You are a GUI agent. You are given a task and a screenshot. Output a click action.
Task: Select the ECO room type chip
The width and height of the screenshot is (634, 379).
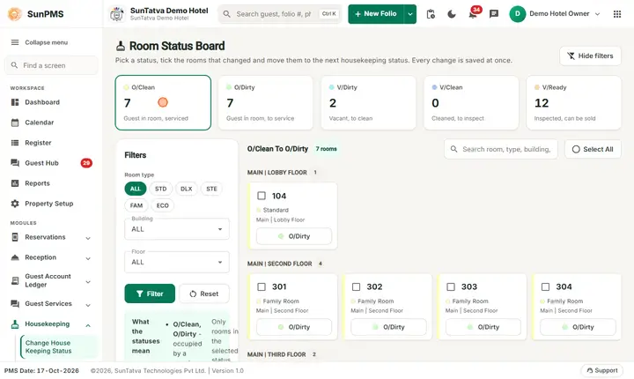click(163, 205)
